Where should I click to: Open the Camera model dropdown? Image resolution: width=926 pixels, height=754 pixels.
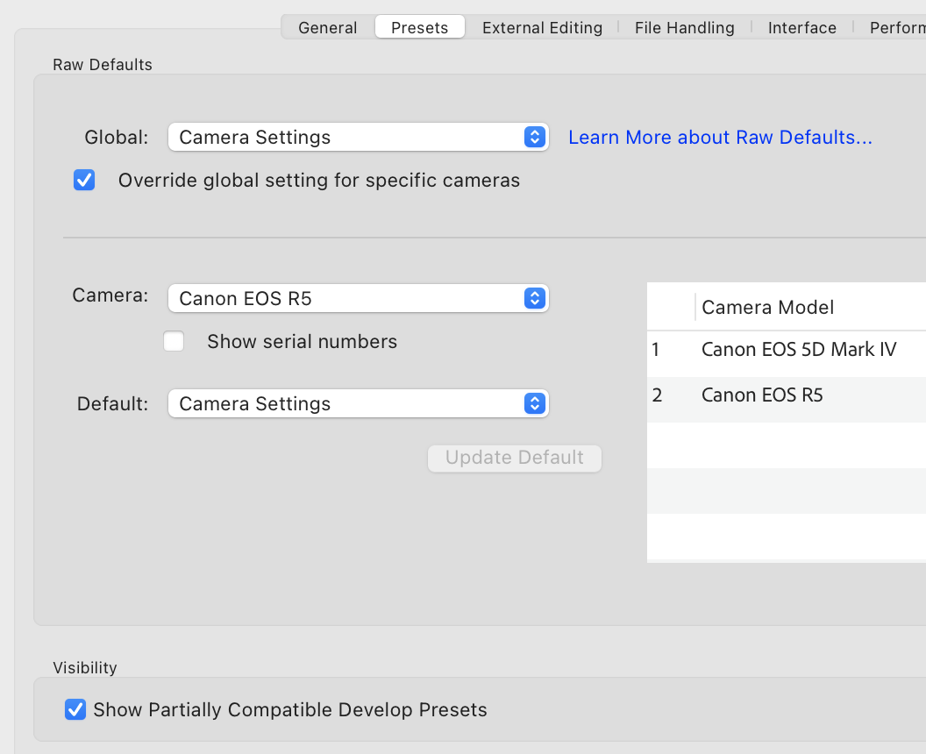358,298
